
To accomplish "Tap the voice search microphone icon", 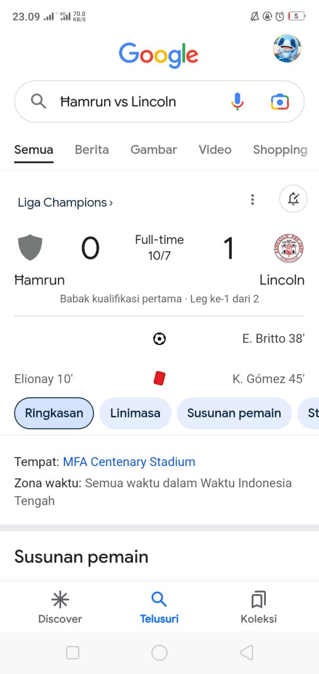I will [238, 101].
